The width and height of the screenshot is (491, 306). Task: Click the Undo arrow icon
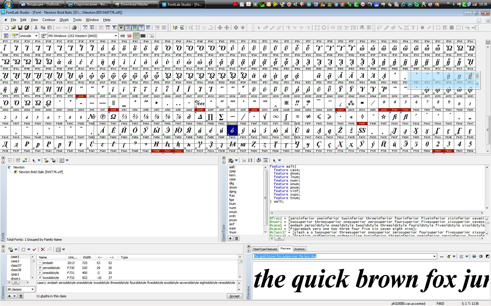click(58, 28)
